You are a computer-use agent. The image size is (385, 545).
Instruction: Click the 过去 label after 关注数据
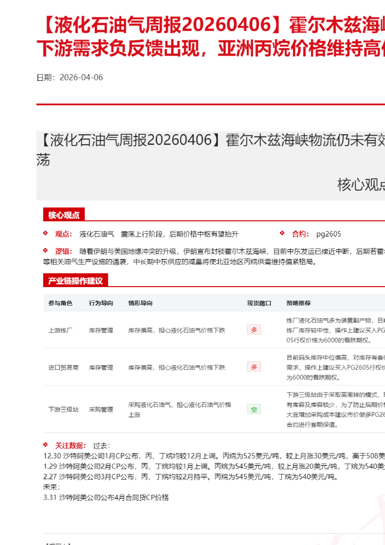(101, 445)
